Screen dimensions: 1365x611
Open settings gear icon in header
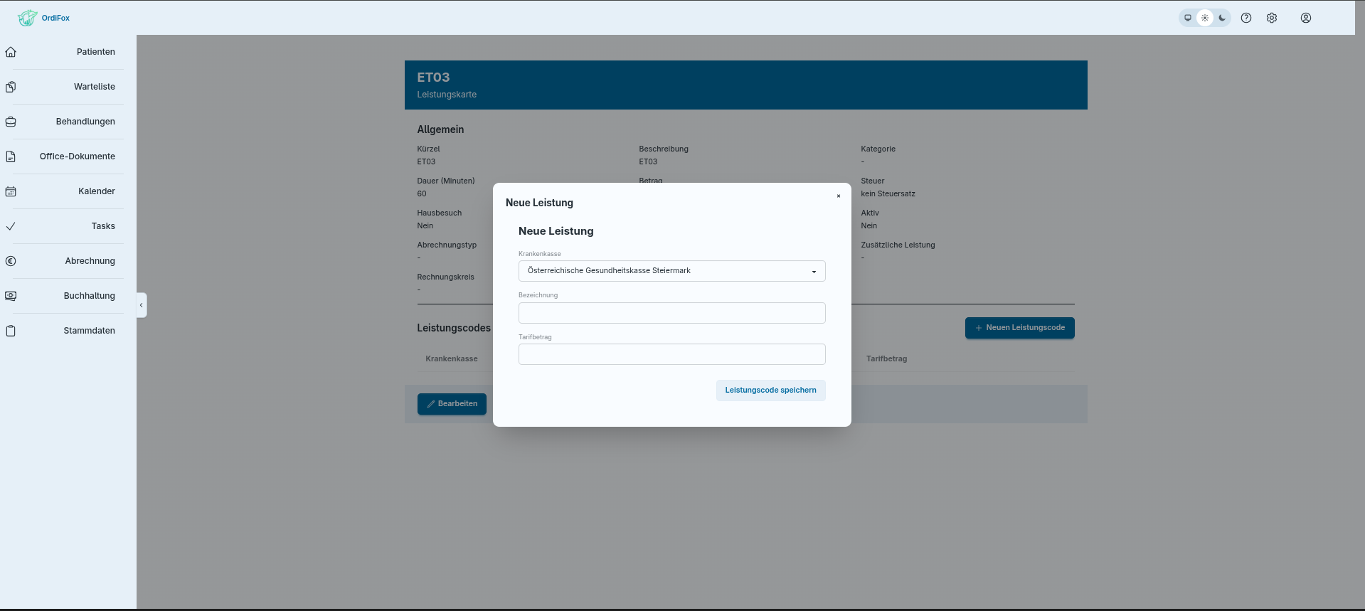1272,18
